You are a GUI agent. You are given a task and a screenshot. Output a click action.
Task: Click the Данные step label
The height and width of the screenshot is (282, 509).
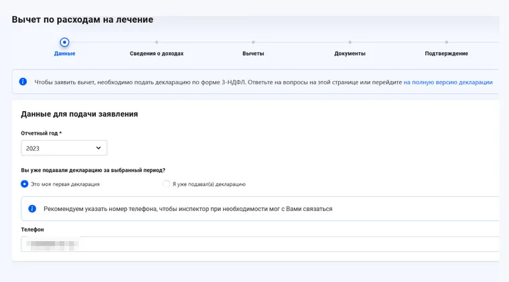[x=64, y=54]
